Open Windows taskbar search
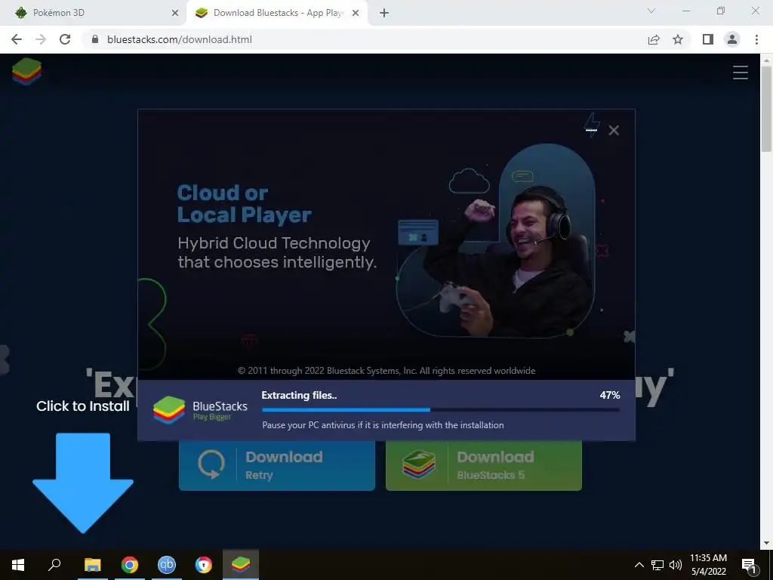Screen dimensions: 773x580 54,565
